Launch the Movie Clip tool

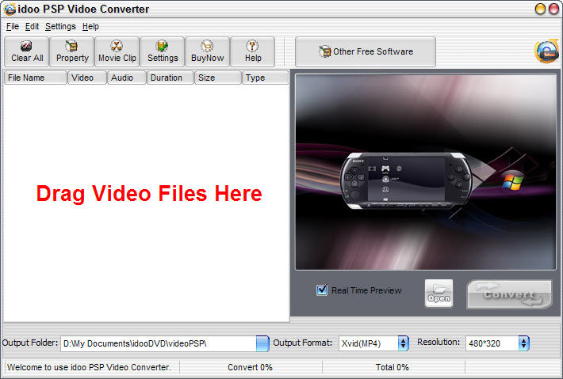pos(117,52)
